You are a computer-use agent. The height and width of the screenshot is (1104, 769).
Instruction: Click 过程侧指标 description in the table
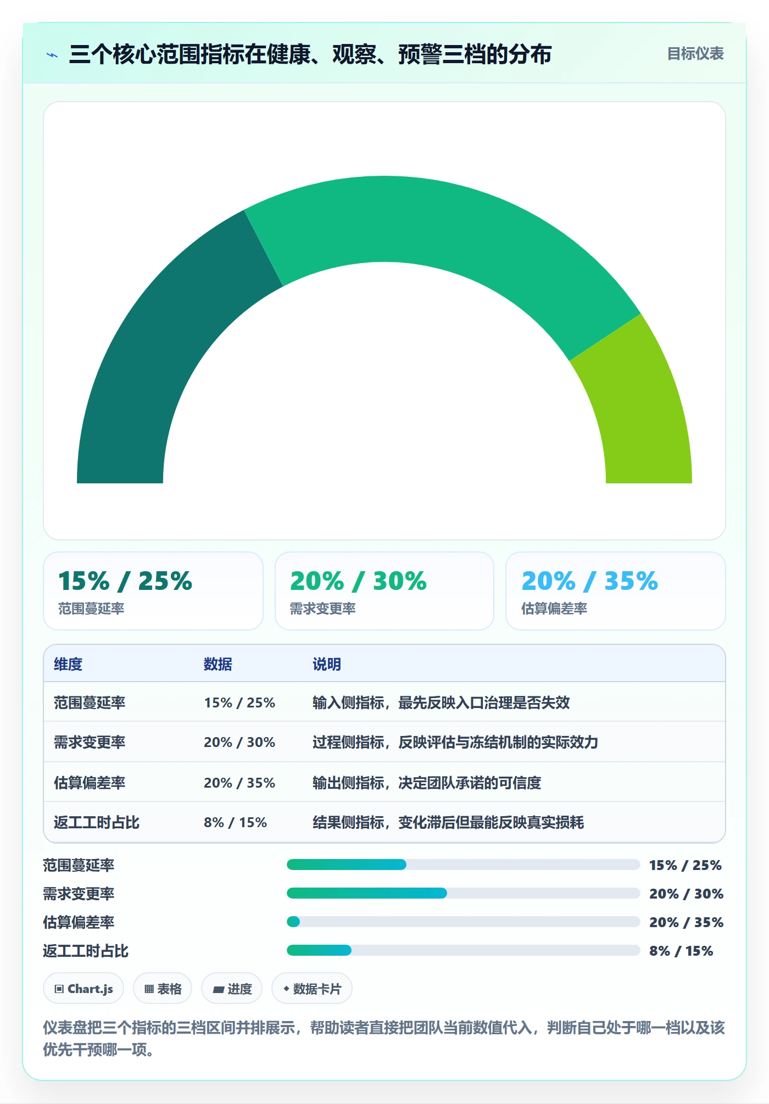click(455, 742)
